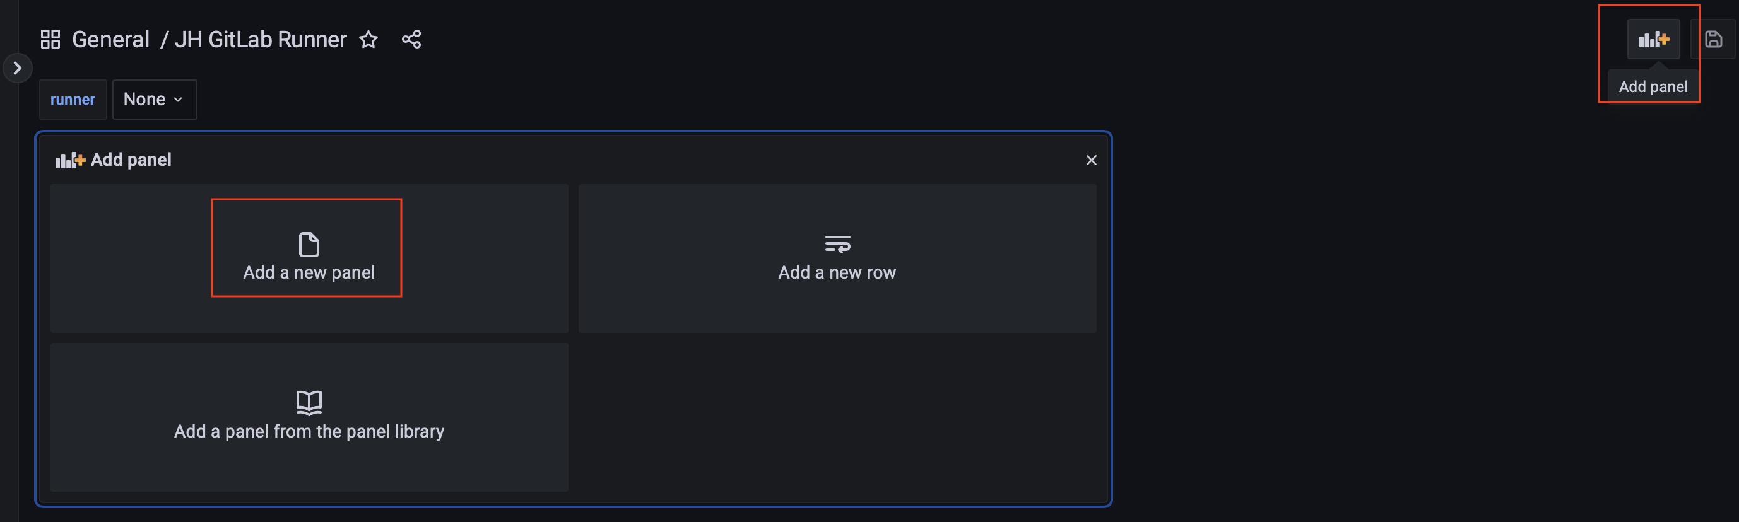Open the runner None dropdown

pyautogui.click(x=155, y=99)
